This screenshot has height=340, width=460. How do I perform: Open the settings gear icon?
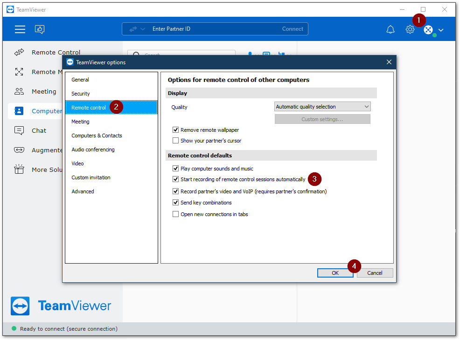(x=410, y=29)
